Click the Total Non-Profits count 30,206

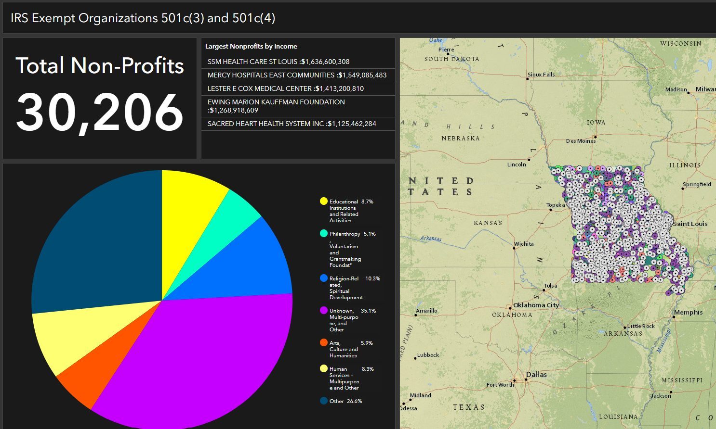pos(99,112)
